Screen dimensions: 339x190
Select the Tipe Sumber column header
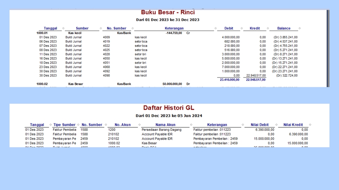click(64, 125)
